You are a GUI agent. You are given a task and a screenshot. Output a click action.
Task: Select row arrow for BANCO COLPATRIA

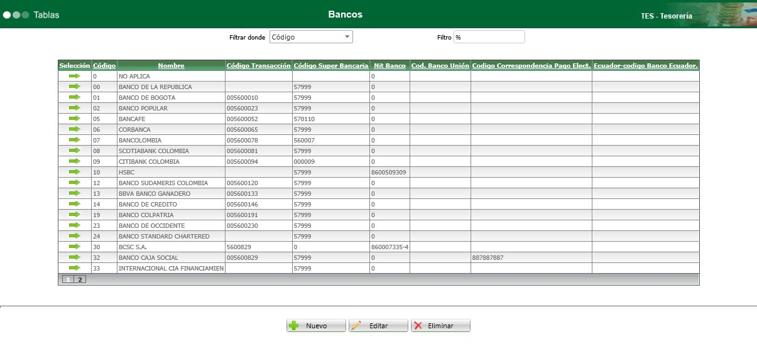(75, 215)
